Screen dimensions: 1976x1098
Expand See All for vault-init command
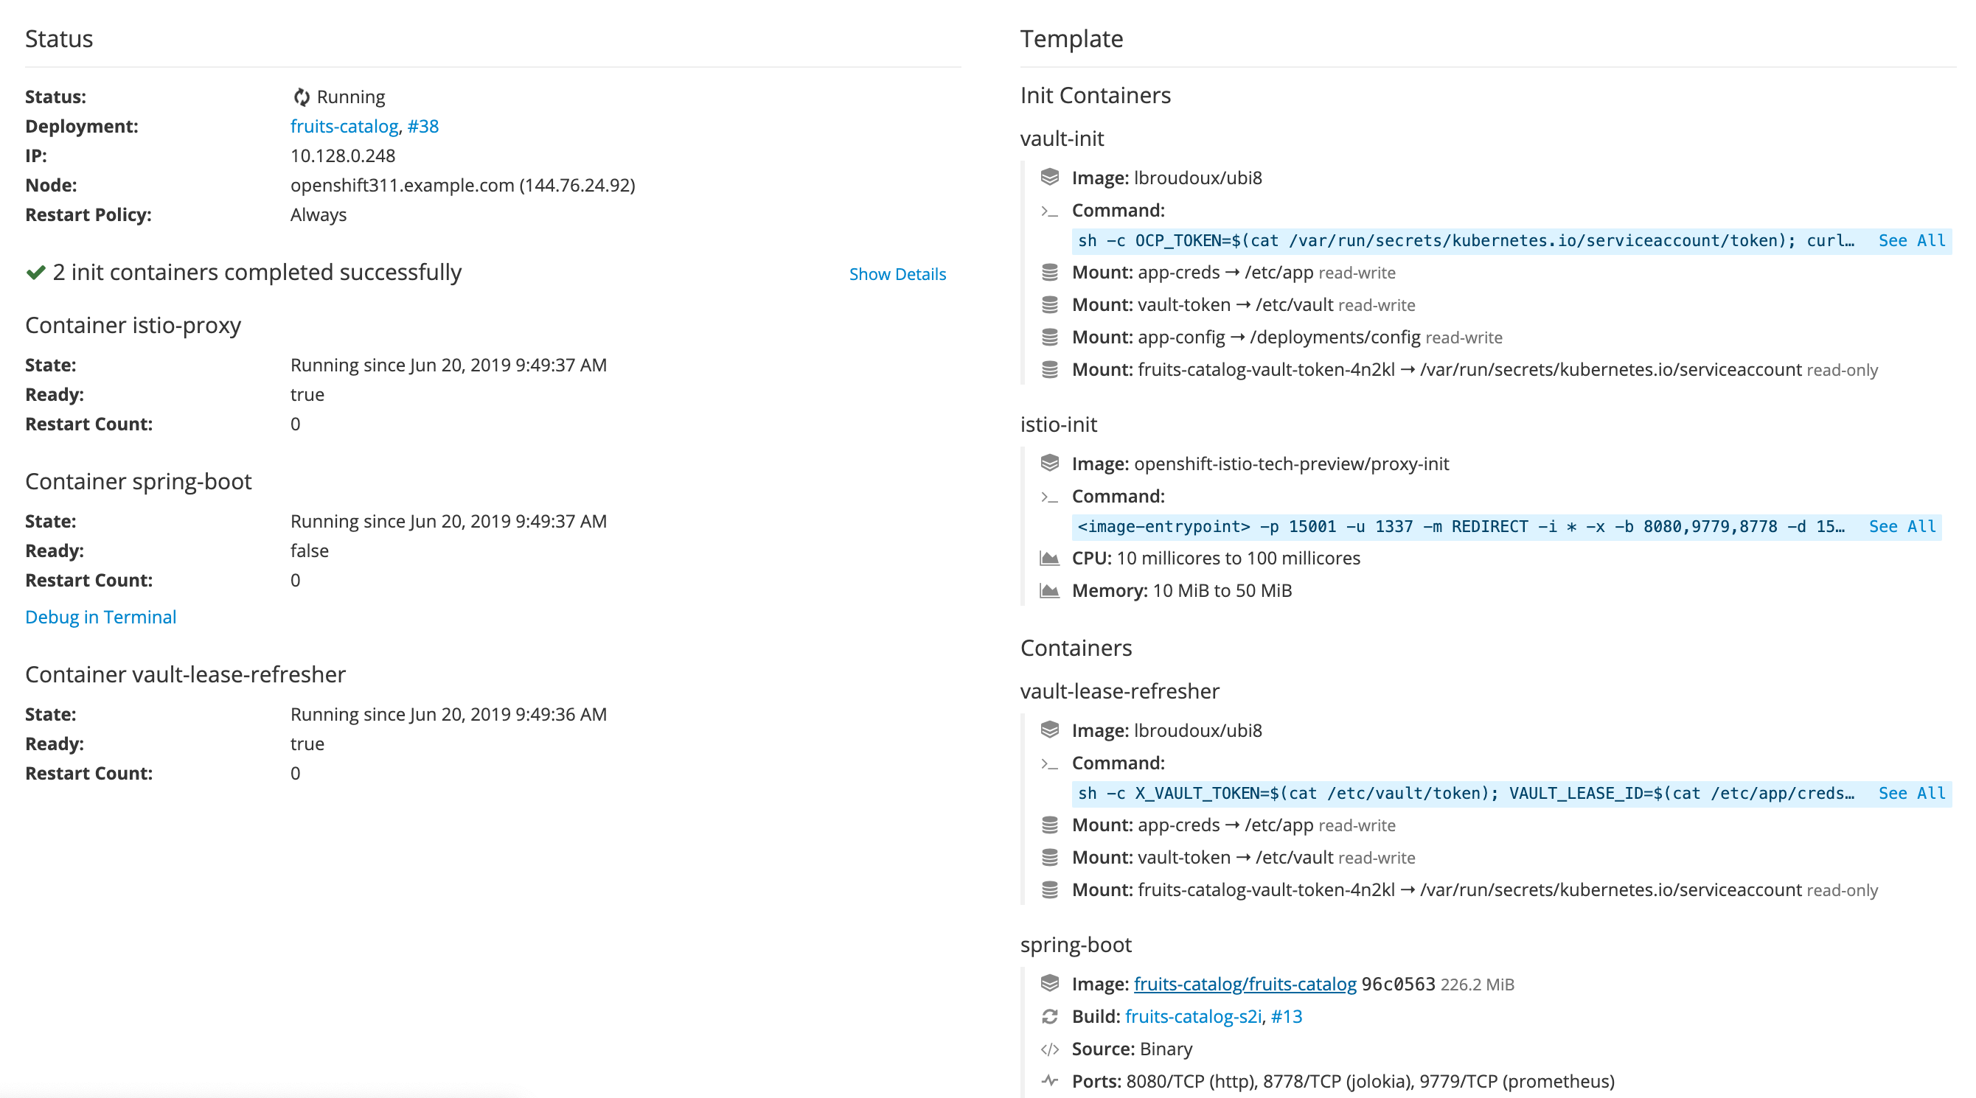pyautogui.click(x=1912, y=240)
